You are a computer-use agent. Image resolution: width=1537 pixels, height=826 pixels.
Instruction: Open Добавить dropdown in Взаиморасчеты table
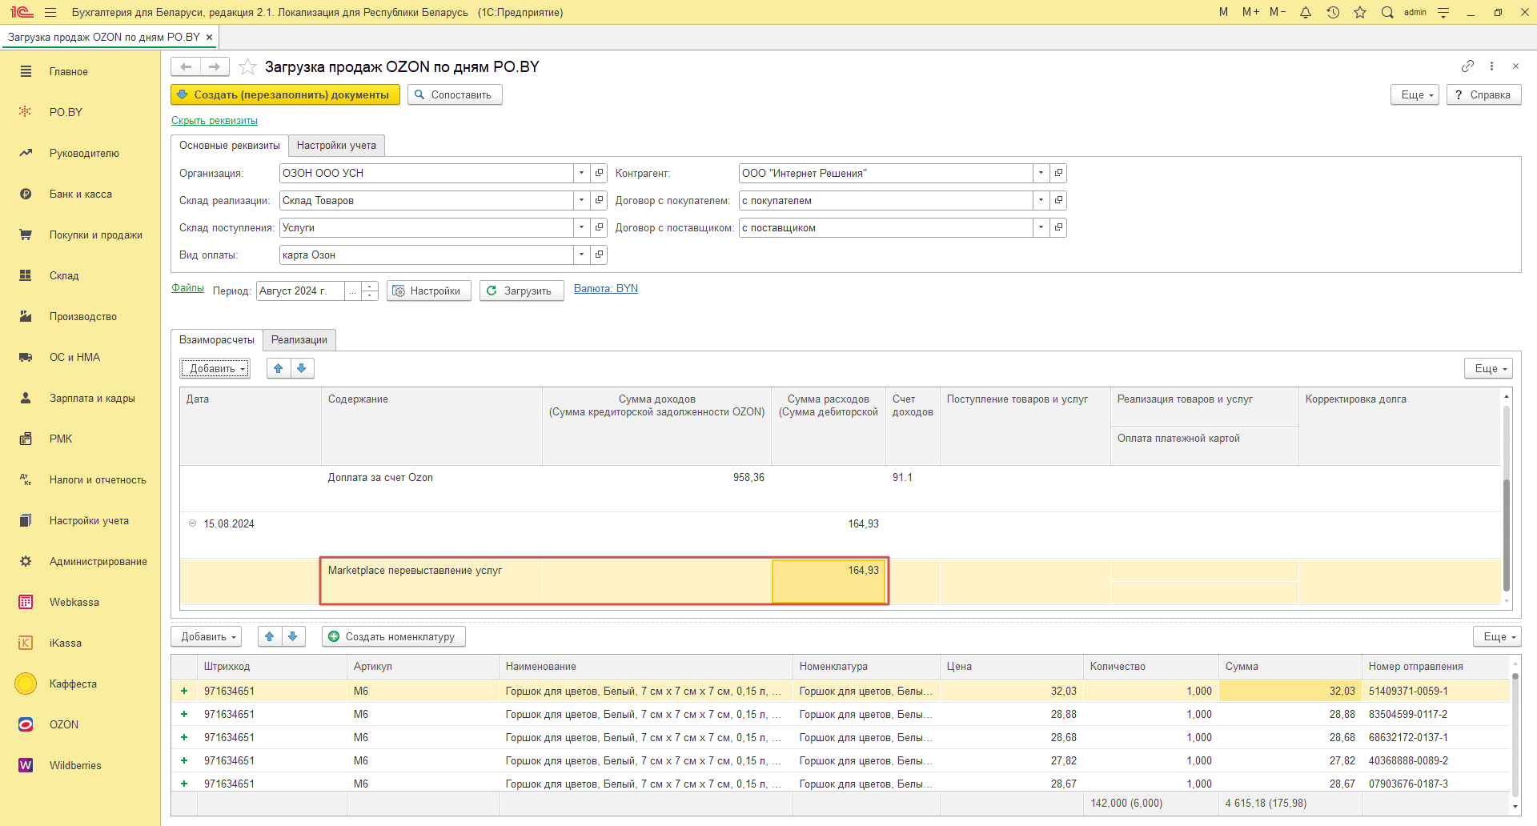(x=215, y=368)
